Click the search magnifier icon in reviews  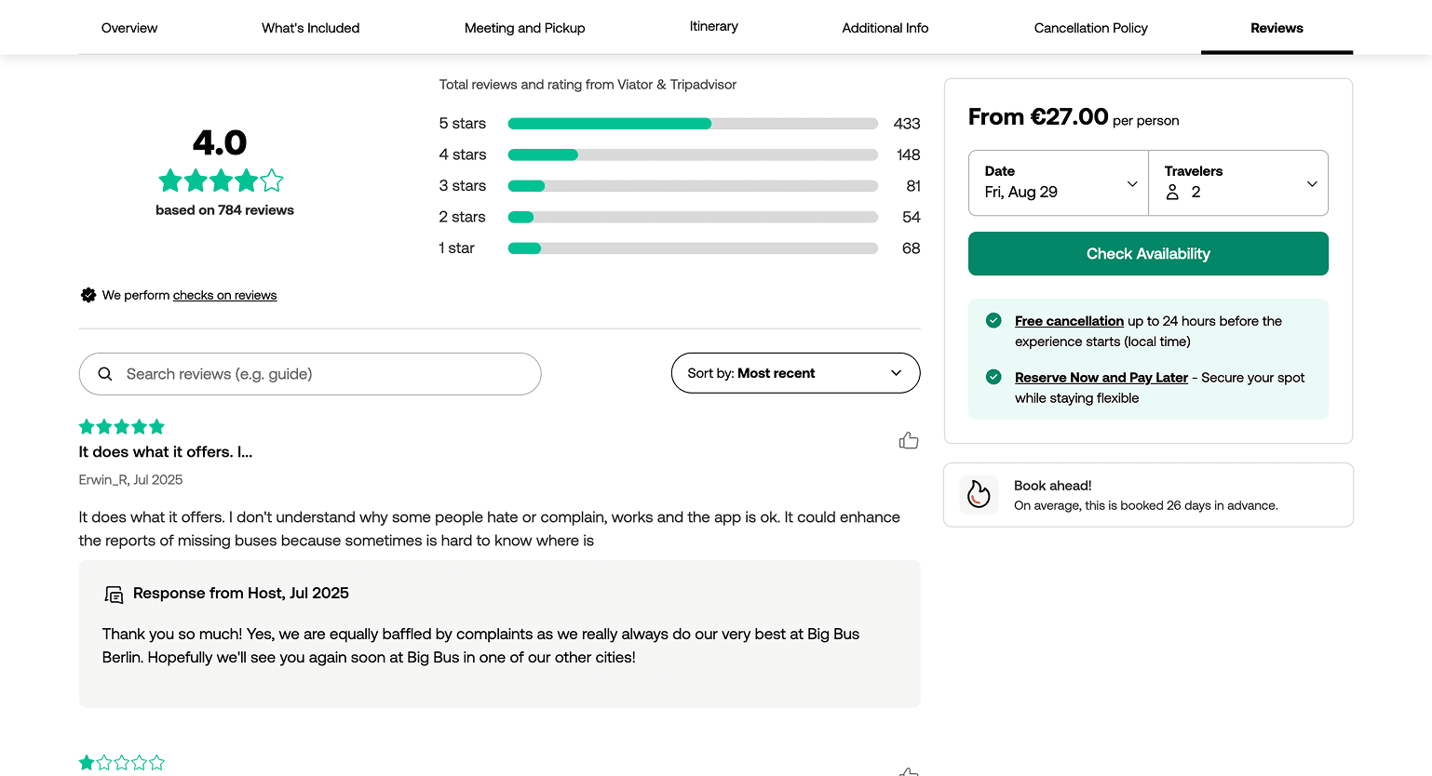click(x=105, y=374)
